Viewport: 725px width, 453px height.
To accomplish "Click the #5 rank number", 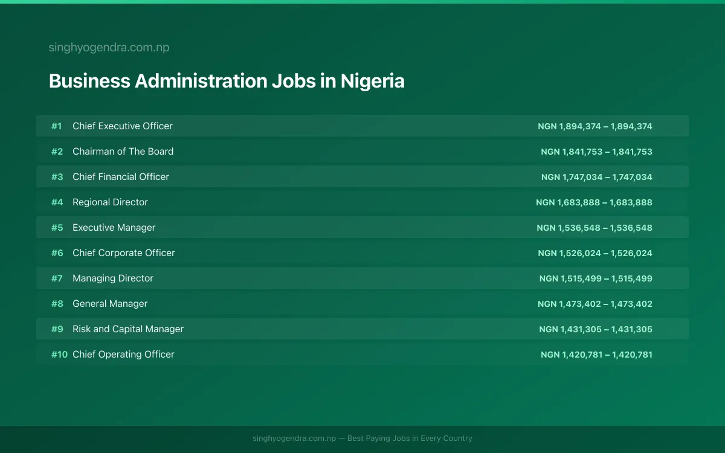I will [57, 228].
